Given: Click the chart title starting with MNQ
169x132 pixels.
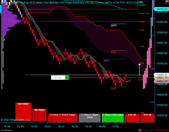Looking at the screenshot, I should [72, 3].
